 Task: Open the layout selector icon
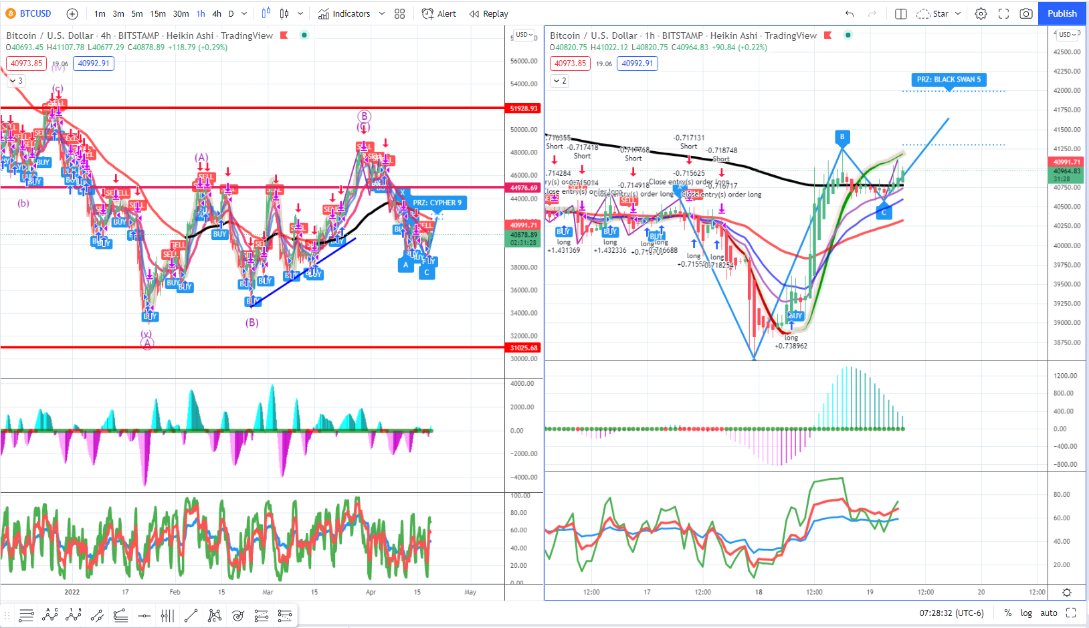click(901, 13)
